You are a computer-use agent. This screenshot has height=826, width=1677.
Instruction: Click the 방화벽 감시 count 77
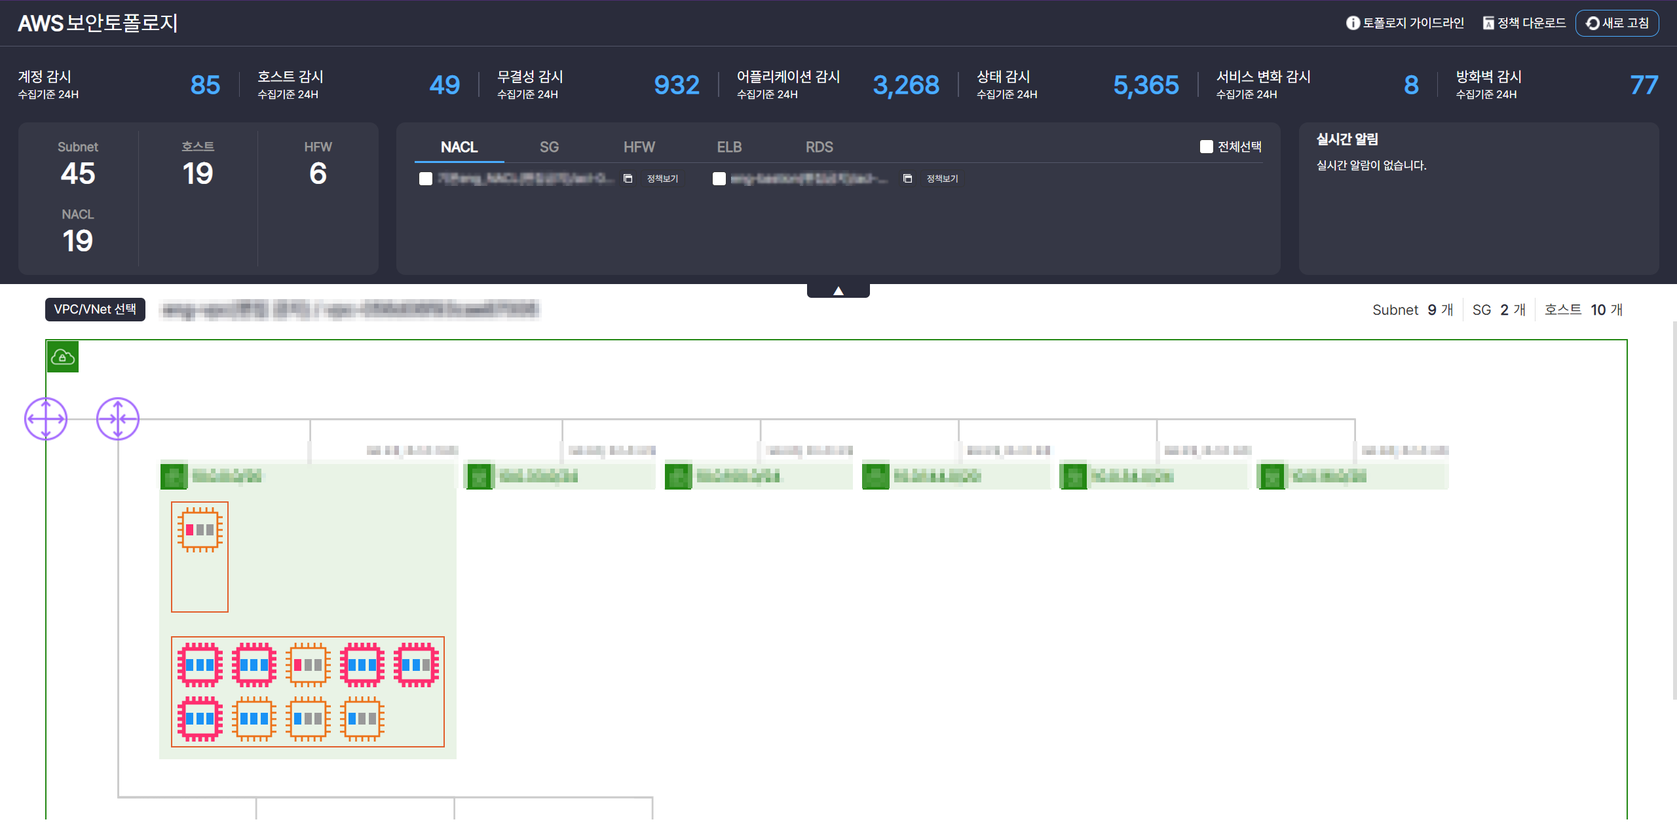(1644, 85)
